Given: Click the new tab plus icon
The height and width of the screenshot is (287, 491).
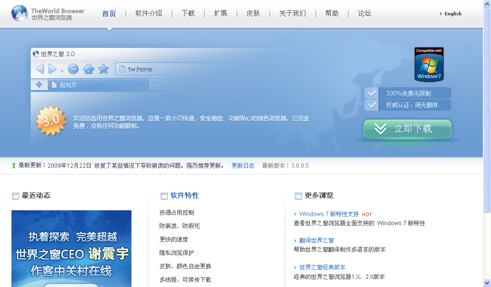Looking at the screenshot, I should 39,84.
